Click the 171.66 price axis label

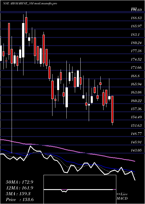[136, 68]
